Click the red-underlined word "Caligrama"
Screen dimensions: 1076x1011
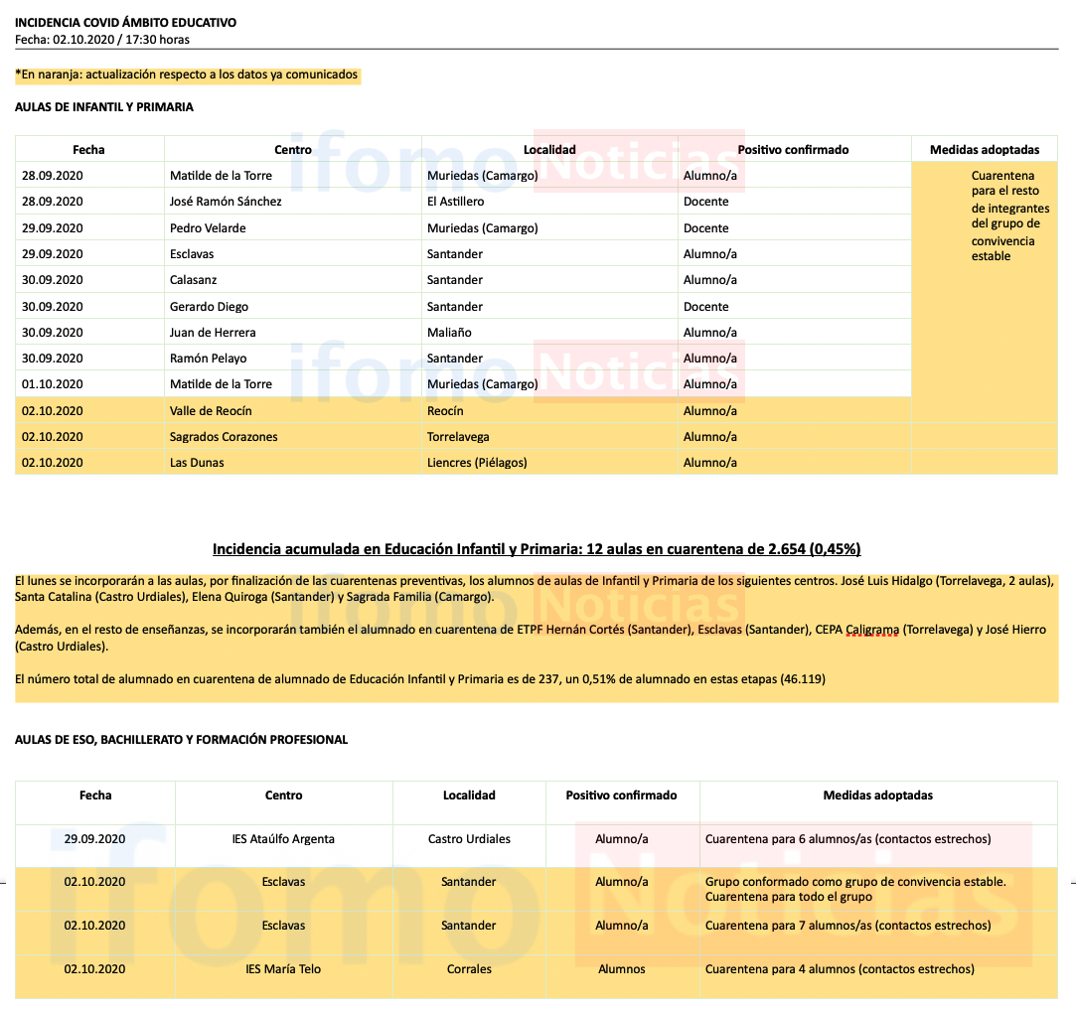(870, 631)
